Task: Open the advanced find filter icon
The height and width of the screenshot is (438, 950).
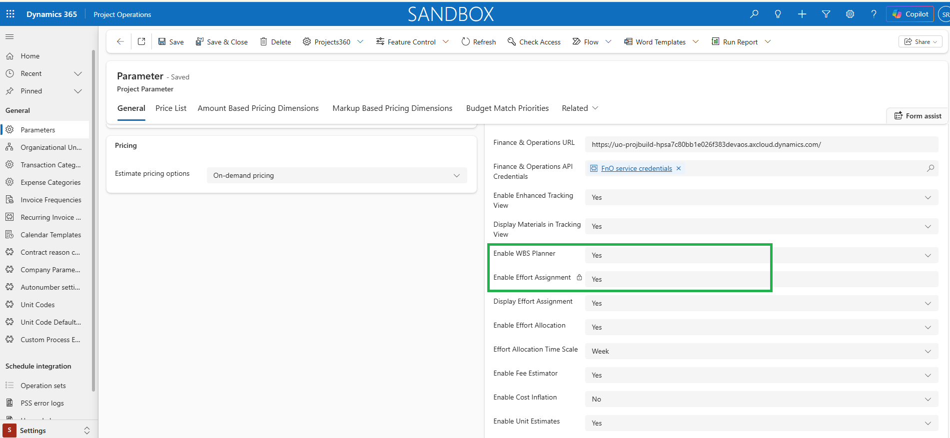Action: (x=826, y=14)
